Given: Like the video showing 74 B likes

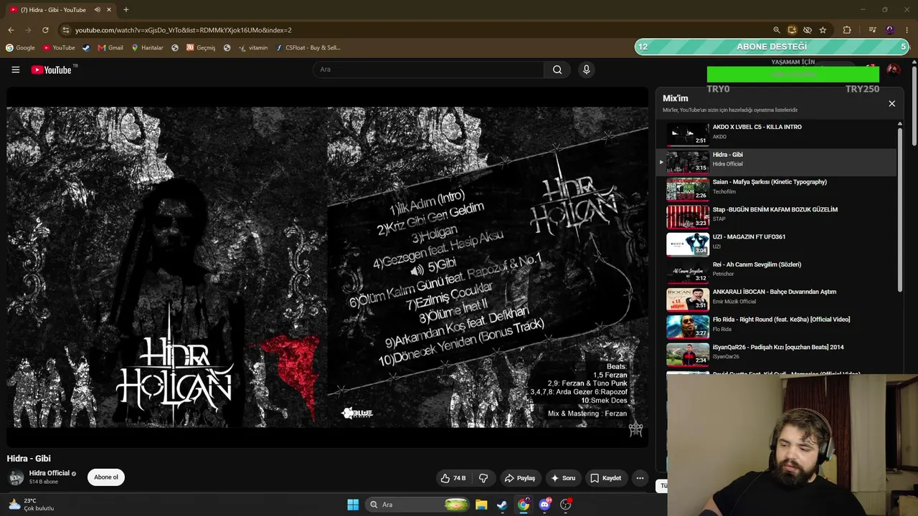Looking at the screenshot, I should coord(453,478).
